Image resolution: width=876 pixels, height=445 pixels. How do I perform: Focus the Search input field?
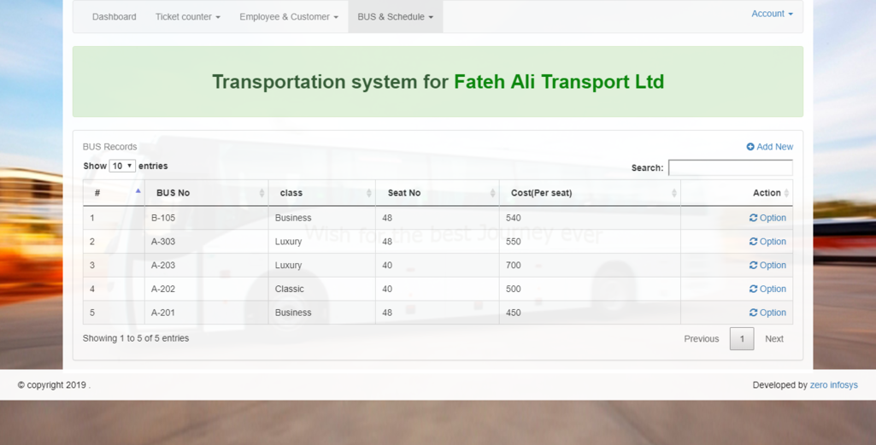click(730, 167)
